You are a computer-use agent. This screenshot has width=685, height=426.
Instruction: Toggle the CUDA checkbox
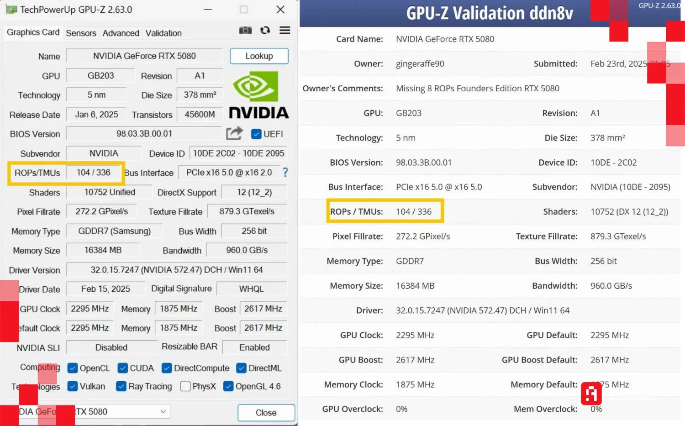click(x=122, y=368)
